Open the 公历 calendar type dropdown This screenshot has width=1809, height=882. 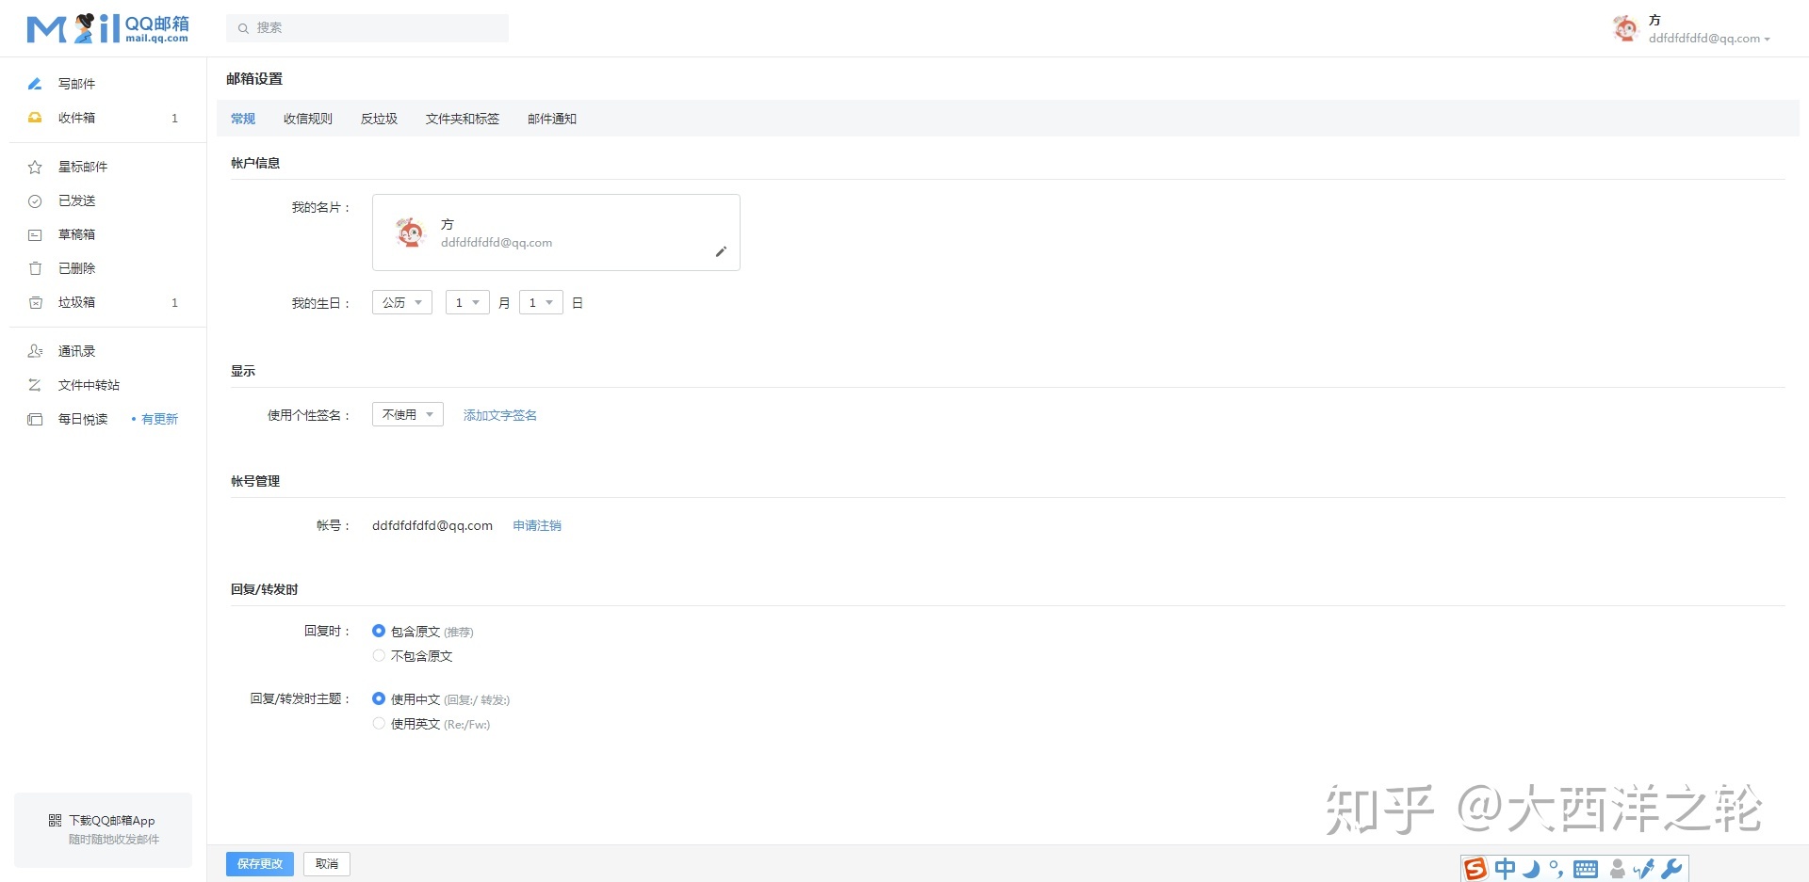(402, 302)
